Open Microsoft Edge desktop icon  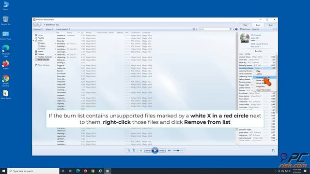tap(5, 51)
